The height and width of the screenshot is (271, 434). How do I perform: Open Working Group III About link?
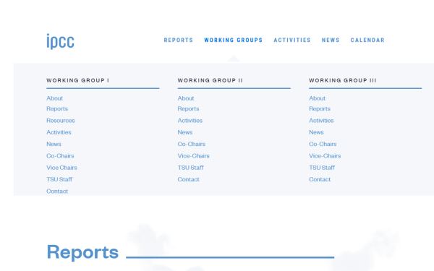317,98
